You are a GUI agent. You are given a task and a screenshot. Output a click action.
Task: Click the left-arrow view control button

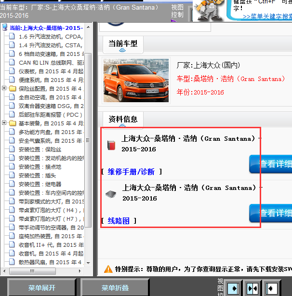pyautogui.click(x=272, y=288)
